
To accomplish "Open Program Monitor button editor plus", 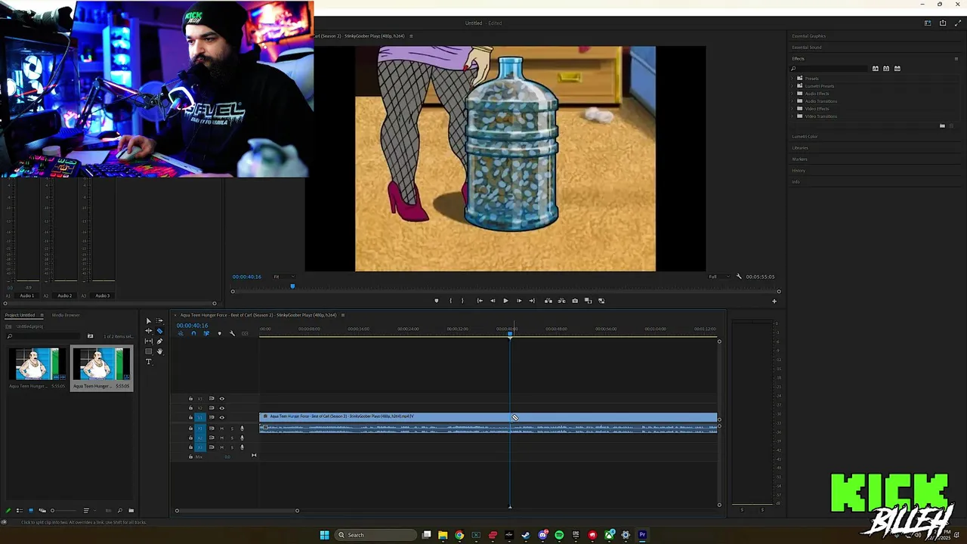I will pyautogui.click(x=774, y=301).
